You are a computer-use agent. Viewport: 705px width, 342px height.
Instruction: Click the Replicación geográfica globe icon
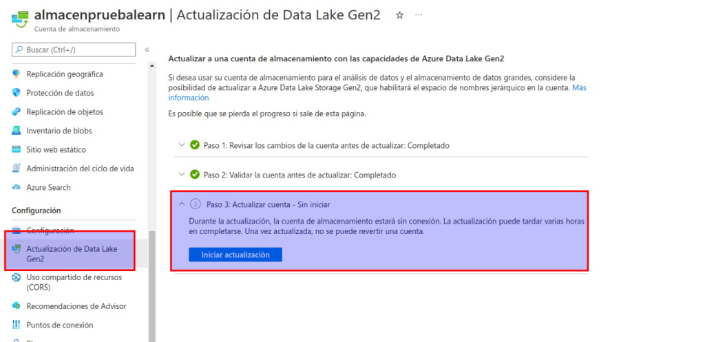click(x=17, y=74)
